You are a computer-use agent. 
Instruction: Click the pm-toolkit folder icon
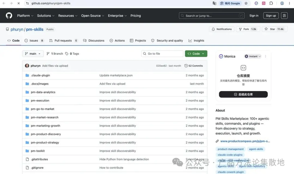(x=27, y=151)
